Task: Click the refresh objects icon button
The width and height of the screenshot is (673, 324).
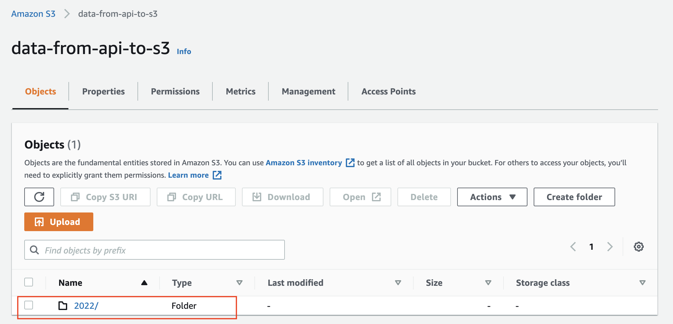Action: (x=39, y=197)
